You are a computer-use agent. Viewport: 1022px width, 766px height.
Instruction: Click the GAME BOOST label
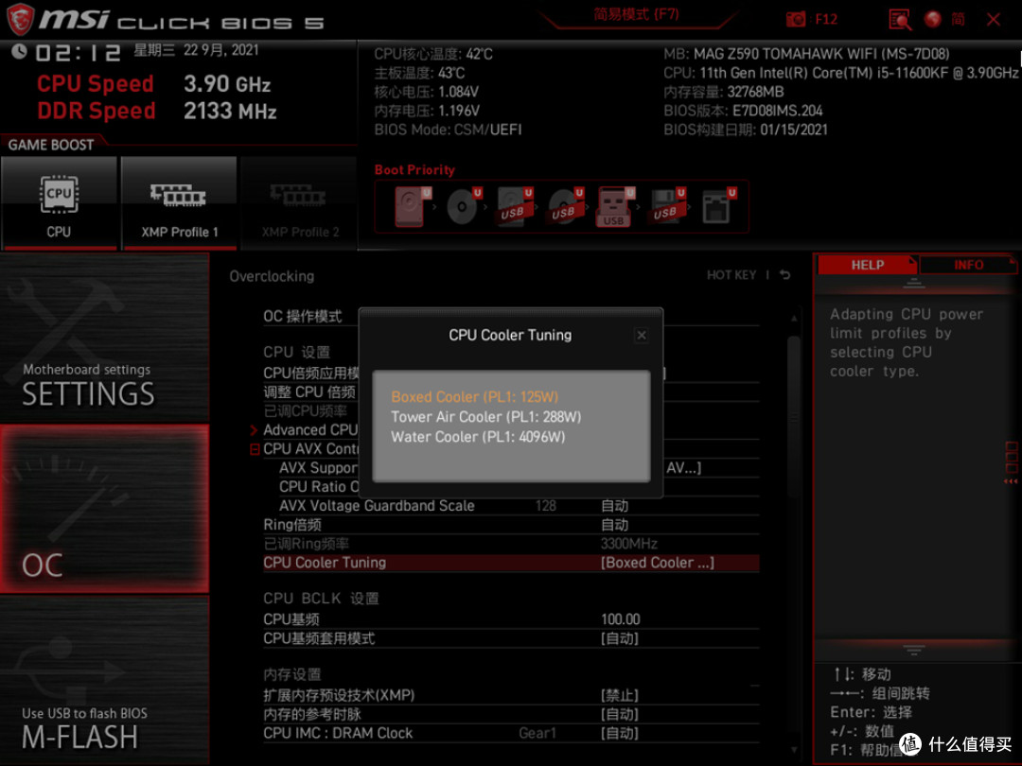coord(51,145)
